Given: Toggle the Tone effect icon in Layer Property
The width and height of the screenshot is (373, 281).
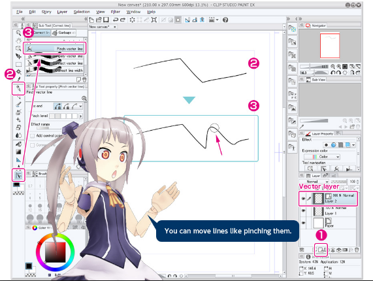Looking at the screenshot, I should point(340,144).
